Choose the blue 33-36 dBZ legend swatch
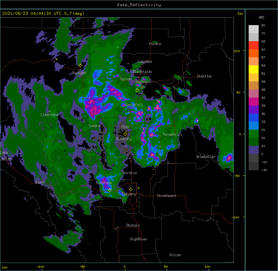 tap(253, 118)
